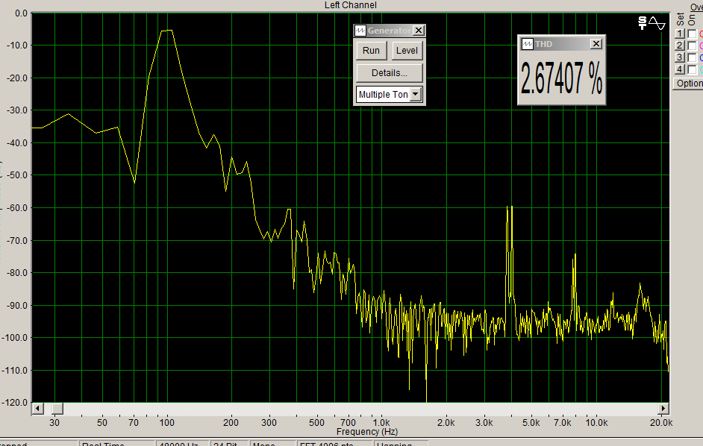Image resolution: width=703 pixels, height=446 pixels.
Task: Click the Left Channel plot title
Action: pos(351,5)
